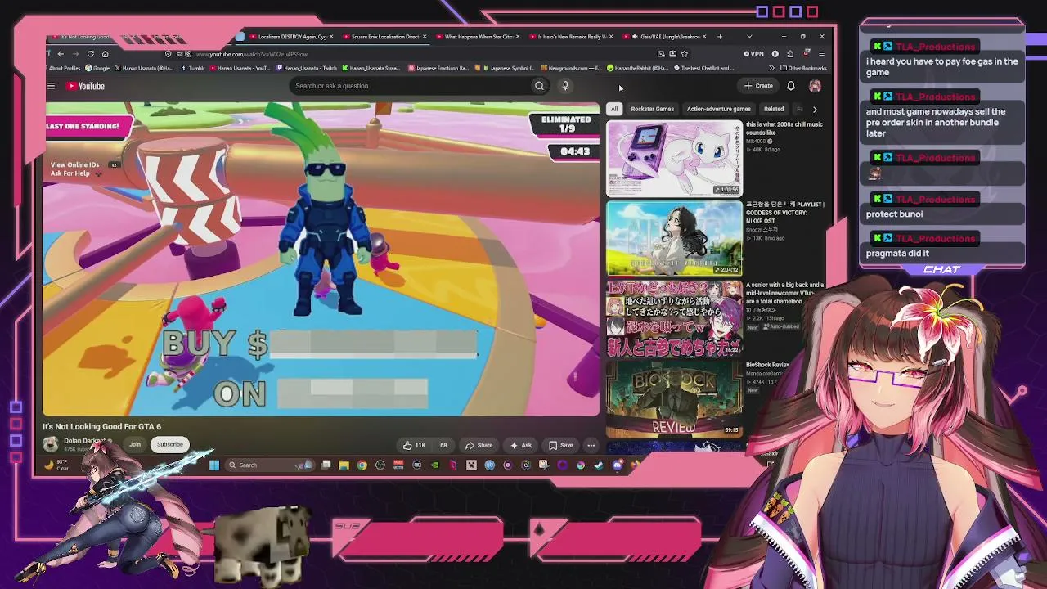Reload the page in the browser

(90, 54)
